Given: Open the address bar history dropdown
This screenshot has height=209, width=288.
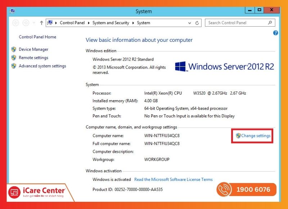Looking at the screenshot, I should point(190,23).
